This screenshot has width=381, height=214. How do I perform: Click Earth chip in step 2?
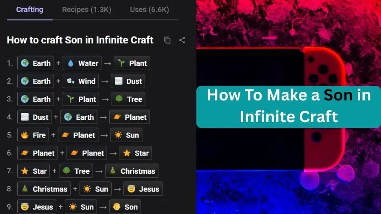[36, 81]
